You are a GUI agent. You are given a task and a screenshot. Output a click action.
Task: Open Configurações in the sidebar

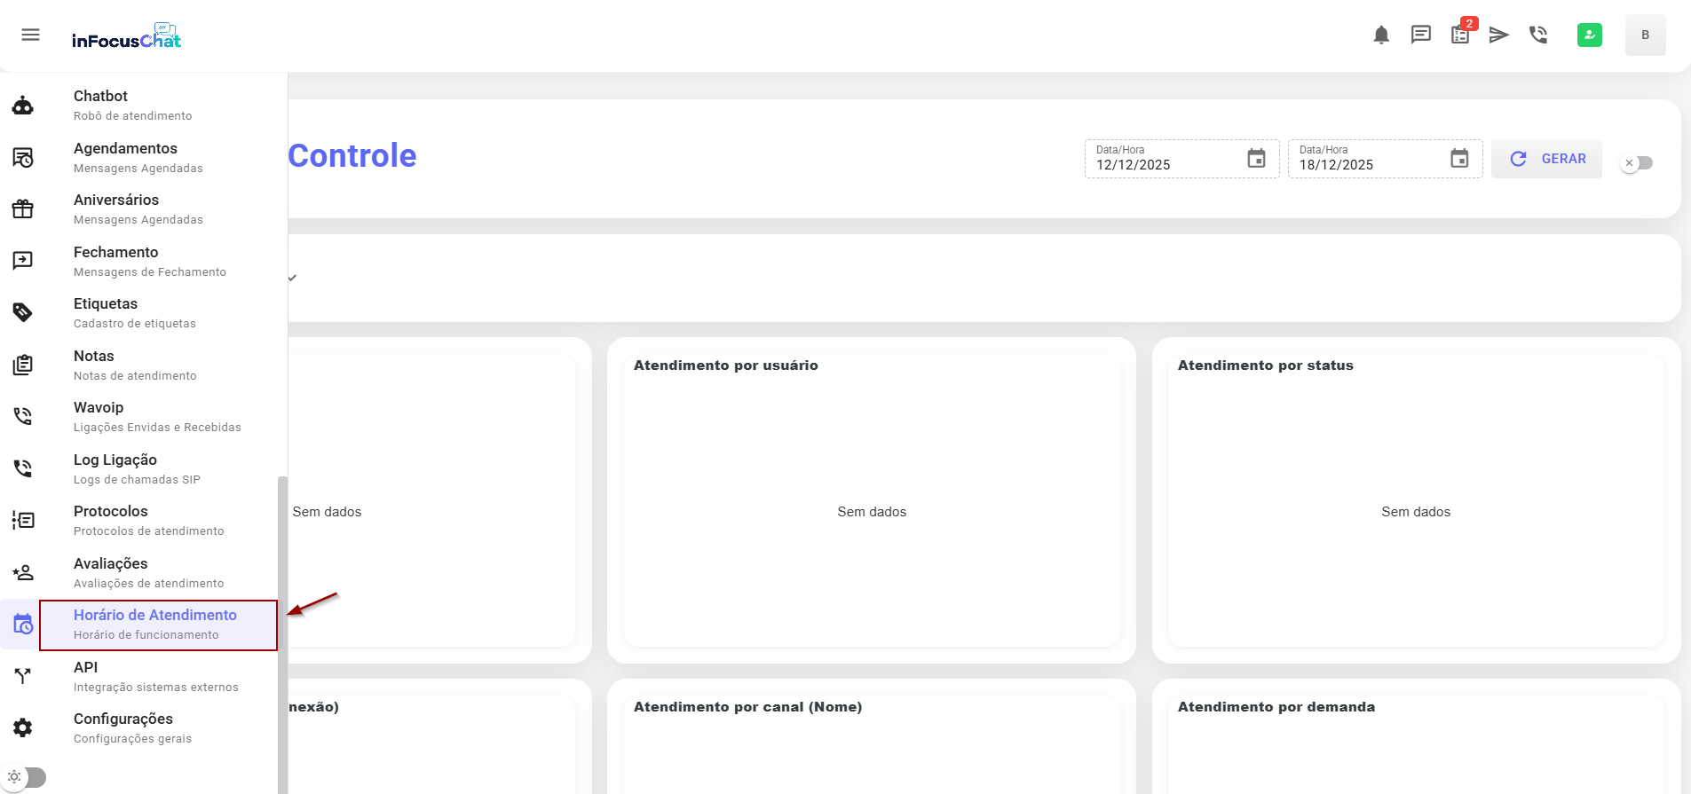pyautogui.click(x=123, y=727)
